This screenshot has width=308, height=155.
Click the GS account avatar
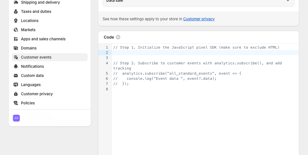click(16, 118)
